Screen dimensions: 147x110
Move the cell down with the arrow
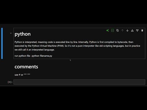127,31
